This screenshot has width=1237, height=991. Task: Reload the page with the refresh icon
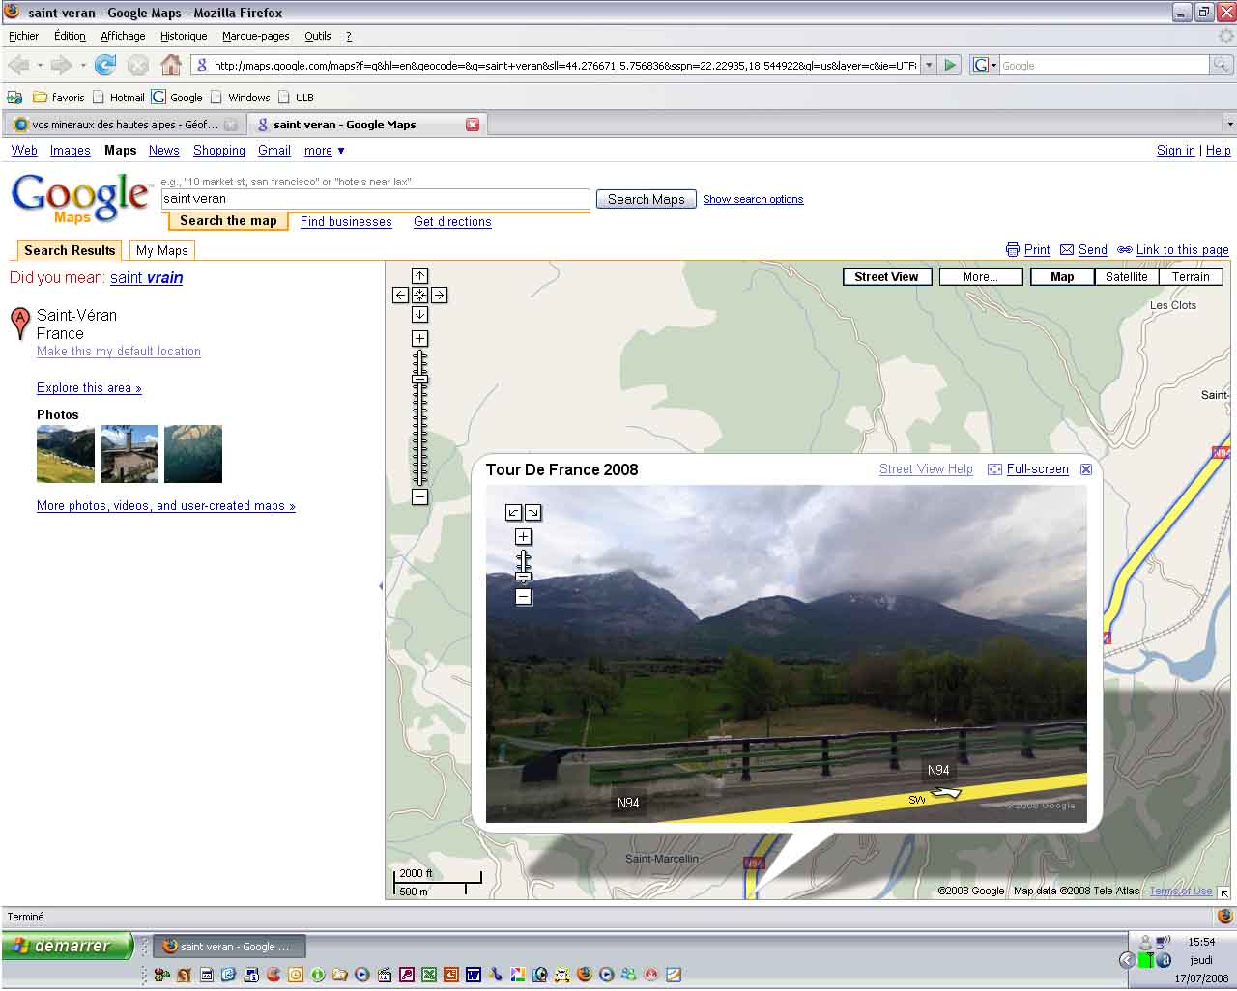coord(105,65)
